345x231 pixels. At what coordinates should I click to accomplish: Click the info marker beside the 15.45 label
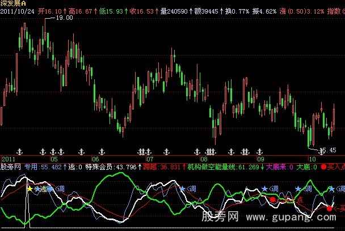point(322,151)
